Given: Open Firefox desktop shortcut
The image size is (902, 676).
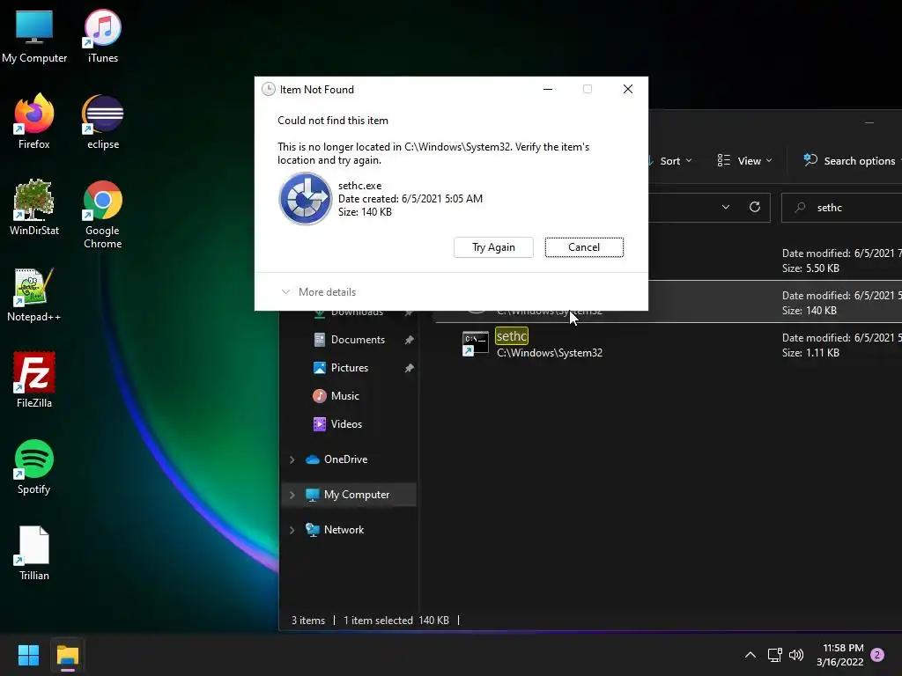Looking at the screenshot, I should (x=34, y=121).
